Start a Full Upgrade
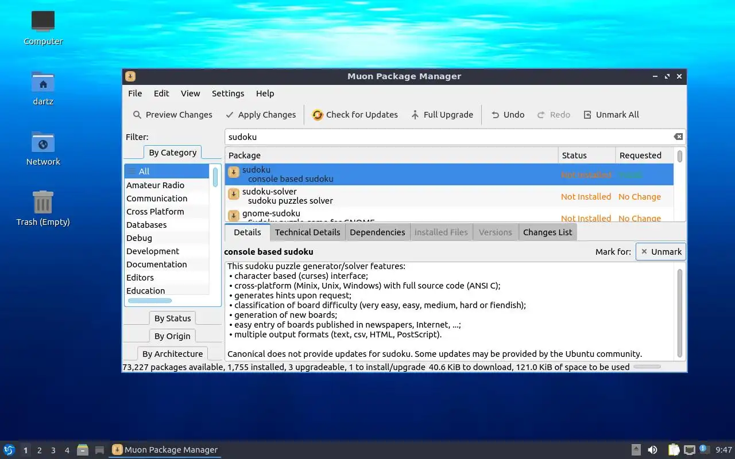Screen dimensions: 735x459 (442, 115)
